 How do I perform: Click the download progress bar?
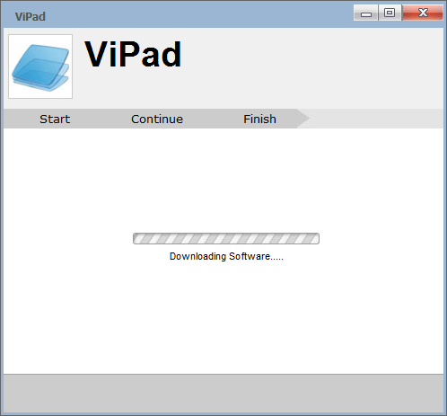coord(226,238)
